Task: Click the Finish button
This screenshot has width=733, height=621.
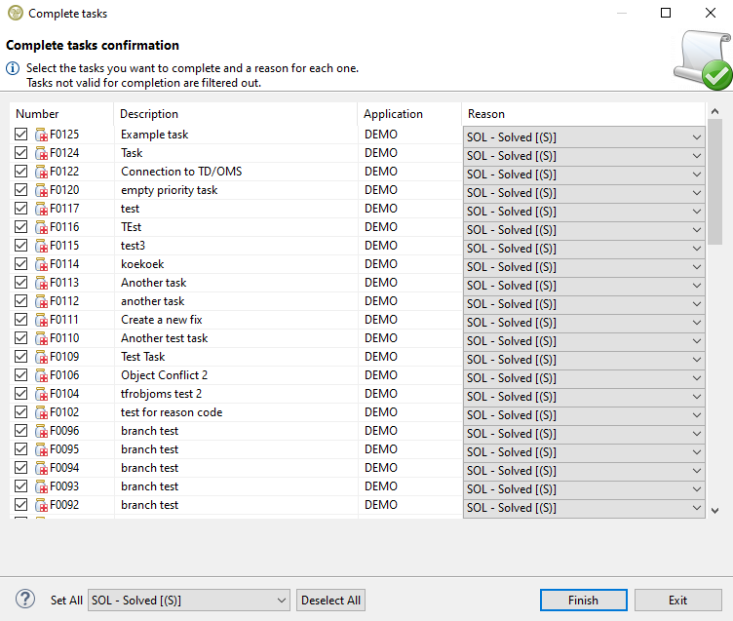Action: click(x=583, y=601)
